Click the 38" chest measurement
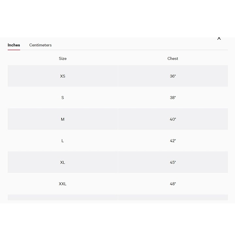235x235 pixels. tap(173, 98)
